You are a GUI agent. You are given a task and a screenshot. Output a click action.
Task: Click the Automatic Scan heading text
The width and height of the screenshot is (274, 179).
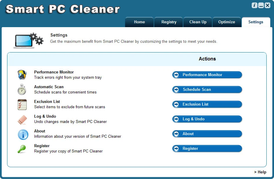[x=49, y=87]
